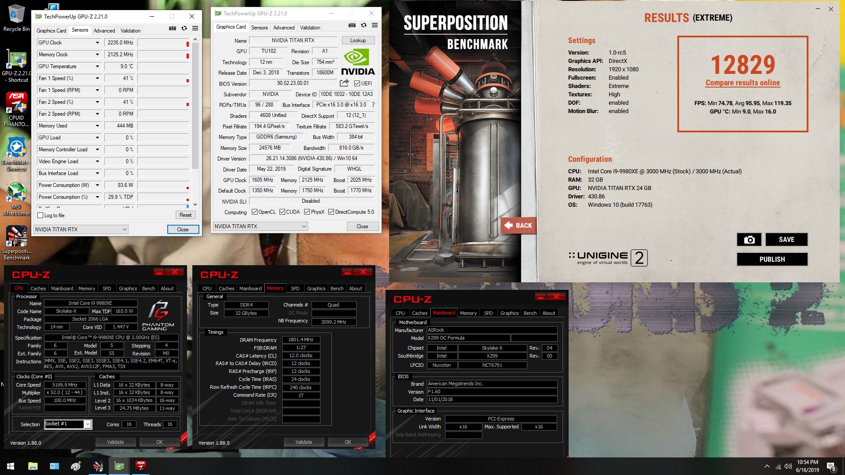
Task: Switch to Validation tab in GPU-Z Graphics Card window
Action: coord(310,28)
